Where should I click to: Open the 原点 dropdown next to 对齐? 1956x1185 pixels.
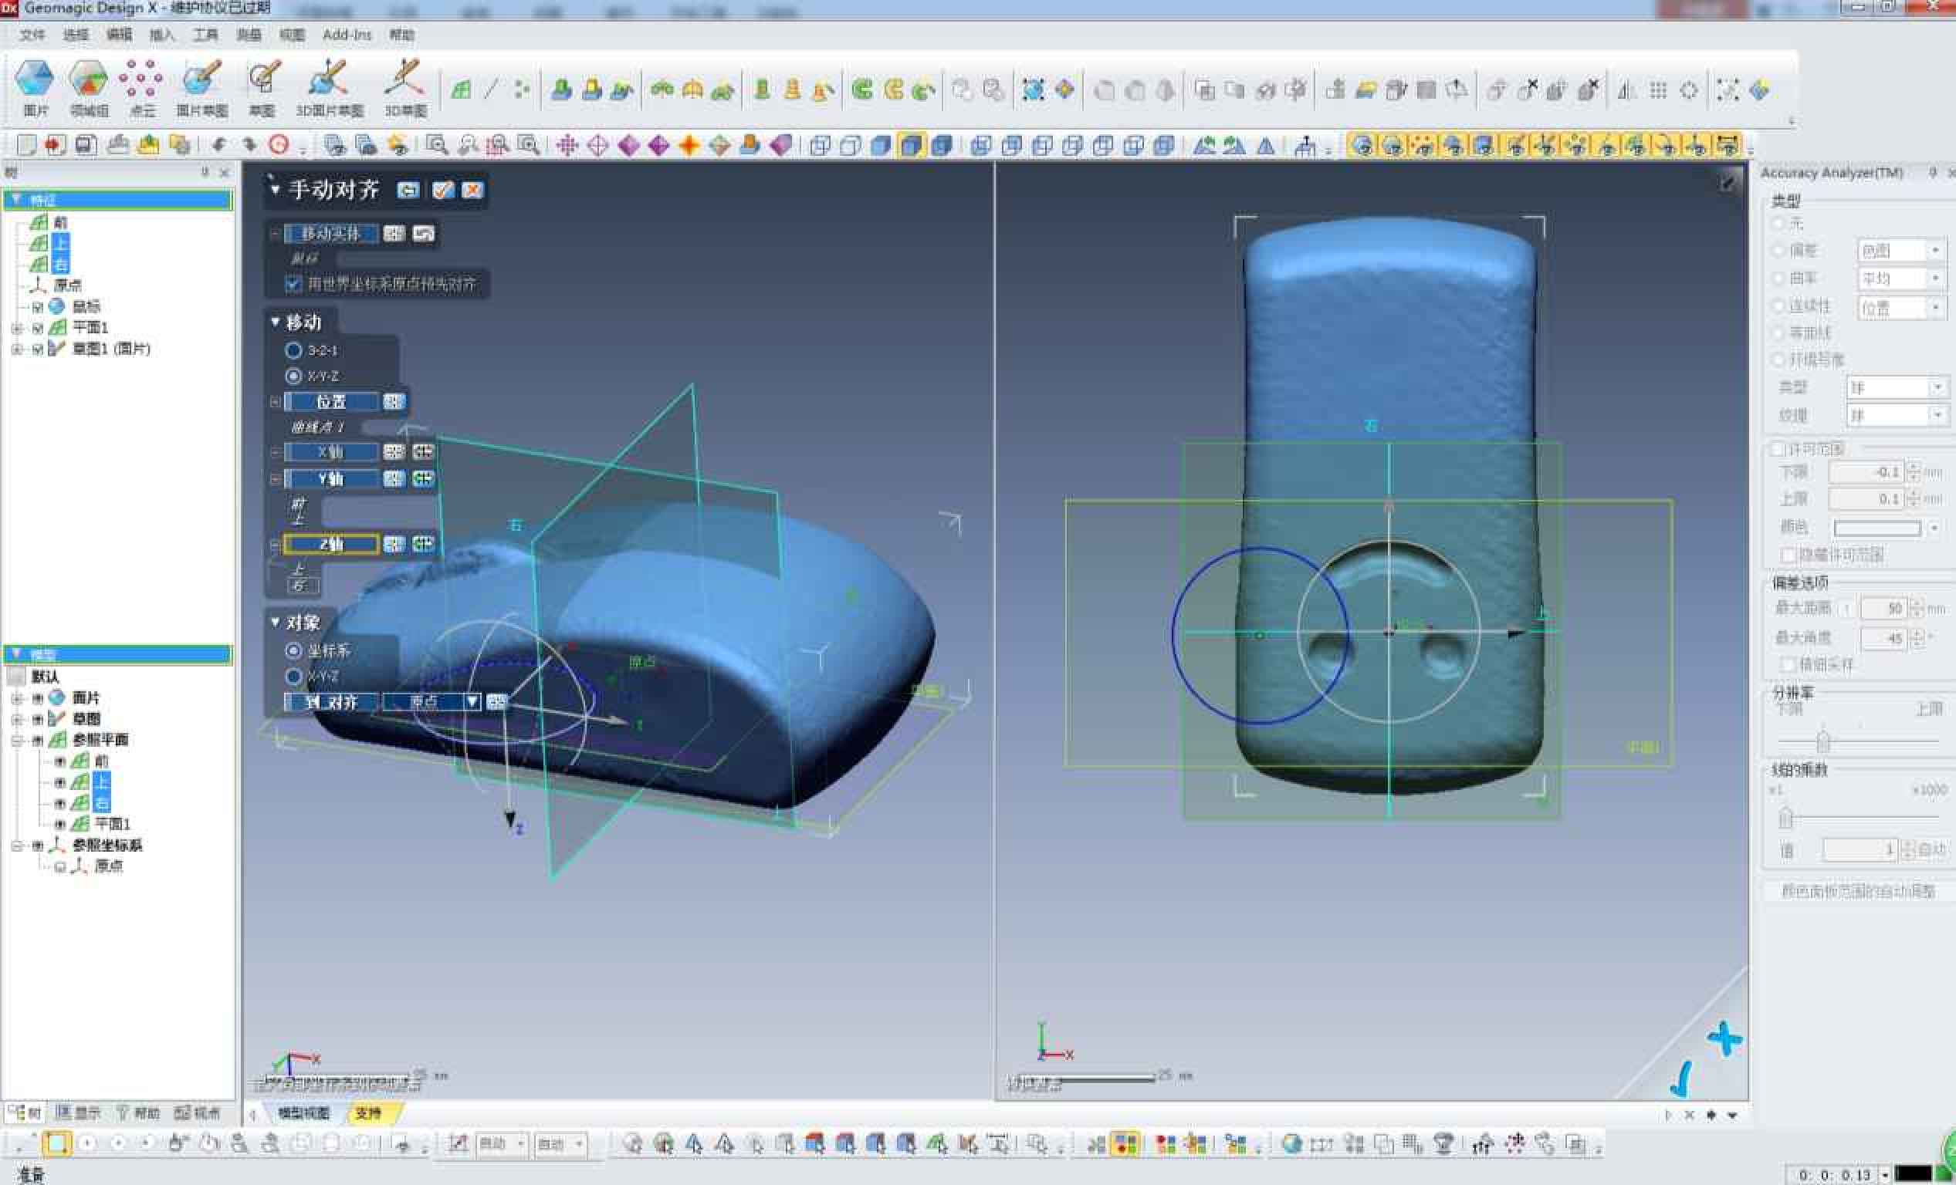point(472,701)
